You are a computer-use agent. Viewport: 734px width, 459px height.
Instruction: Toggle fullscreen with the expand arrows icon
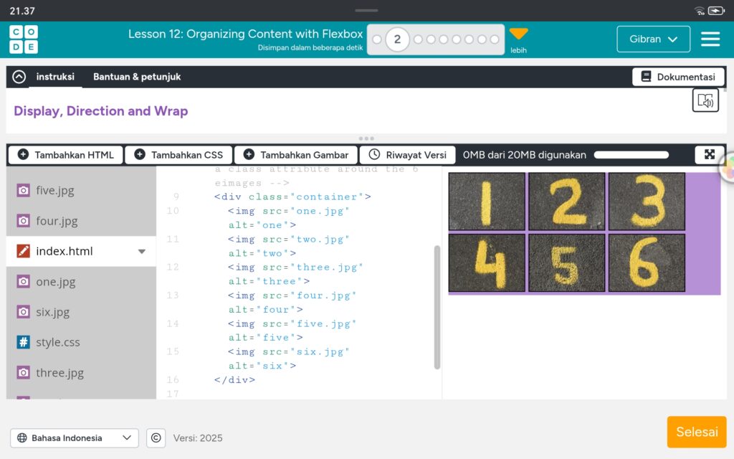pyautogui.click(x=709, y=154)
